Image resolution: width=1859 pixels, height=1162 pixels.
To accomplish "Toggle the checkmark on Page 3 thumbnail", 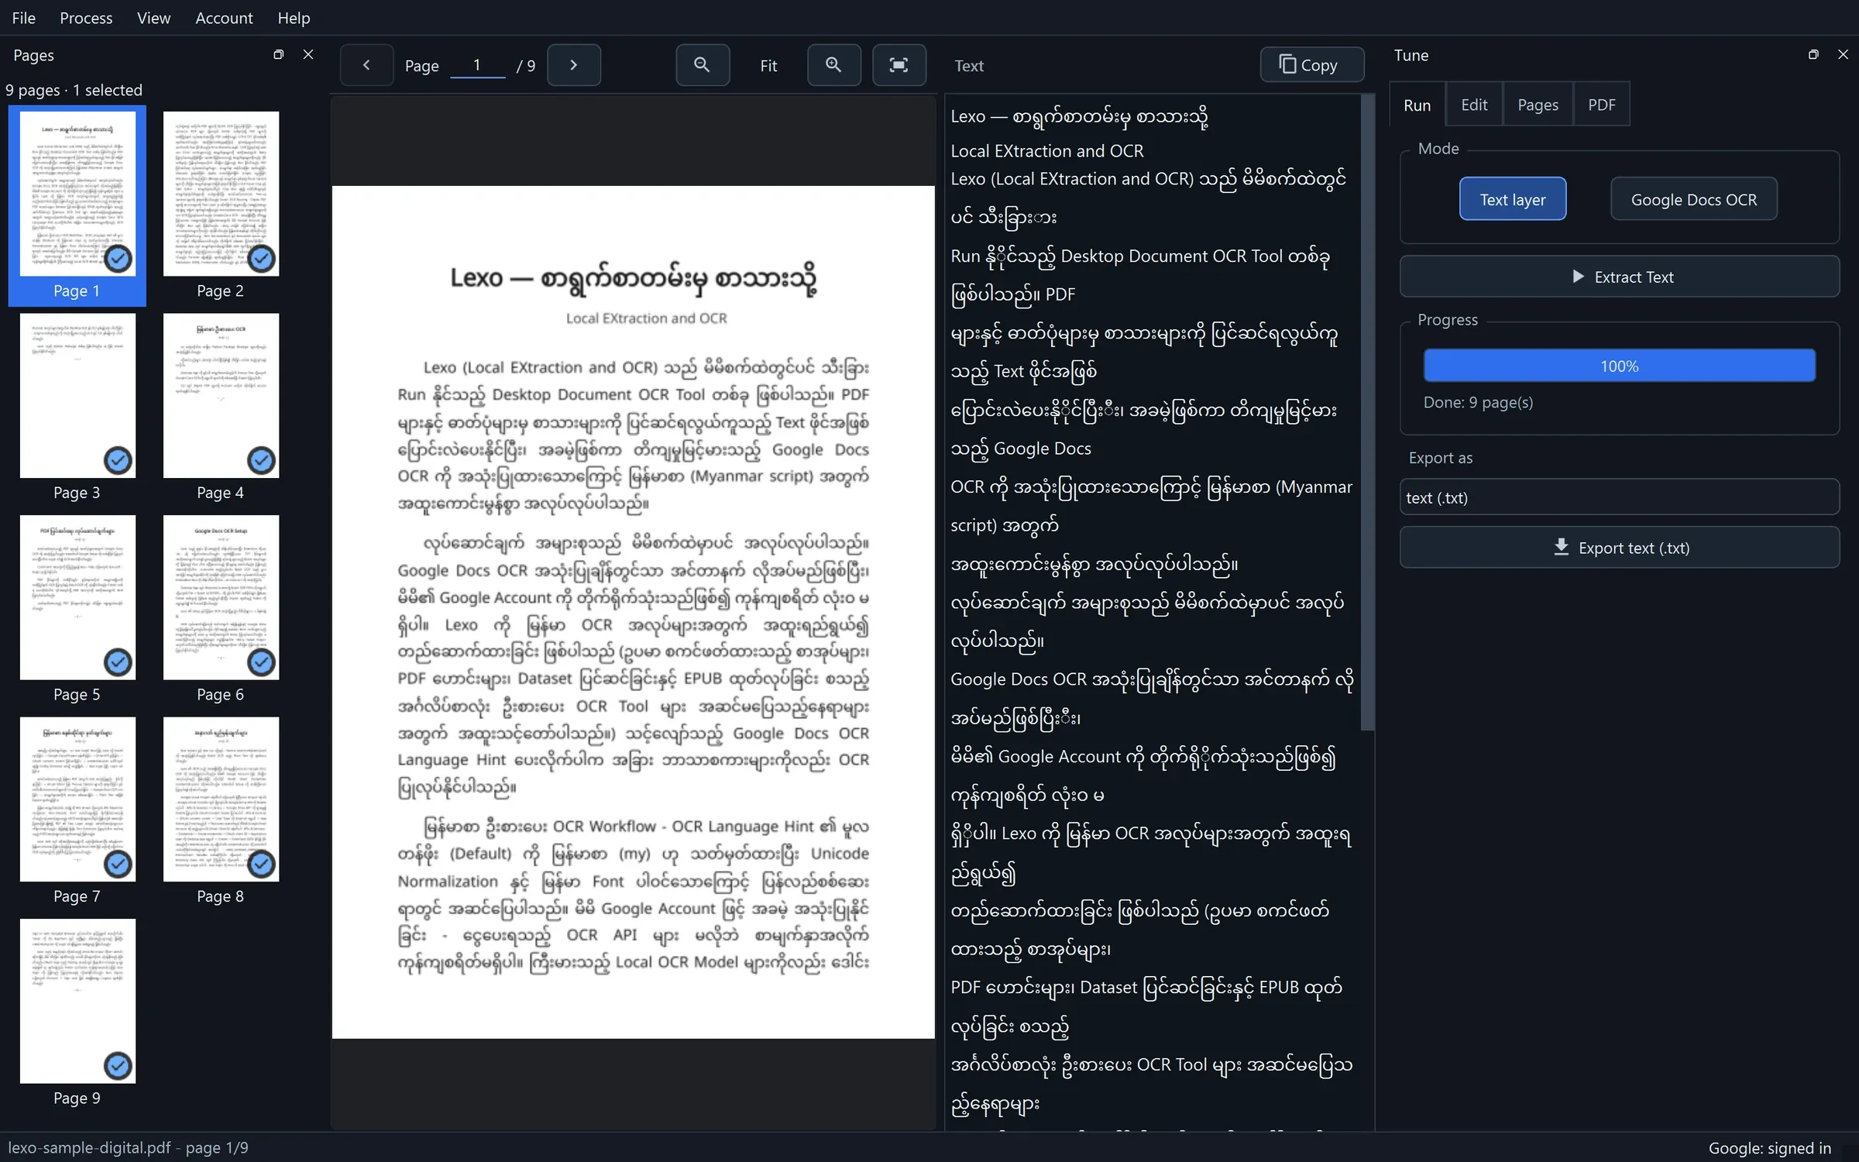I will (118, 461).
